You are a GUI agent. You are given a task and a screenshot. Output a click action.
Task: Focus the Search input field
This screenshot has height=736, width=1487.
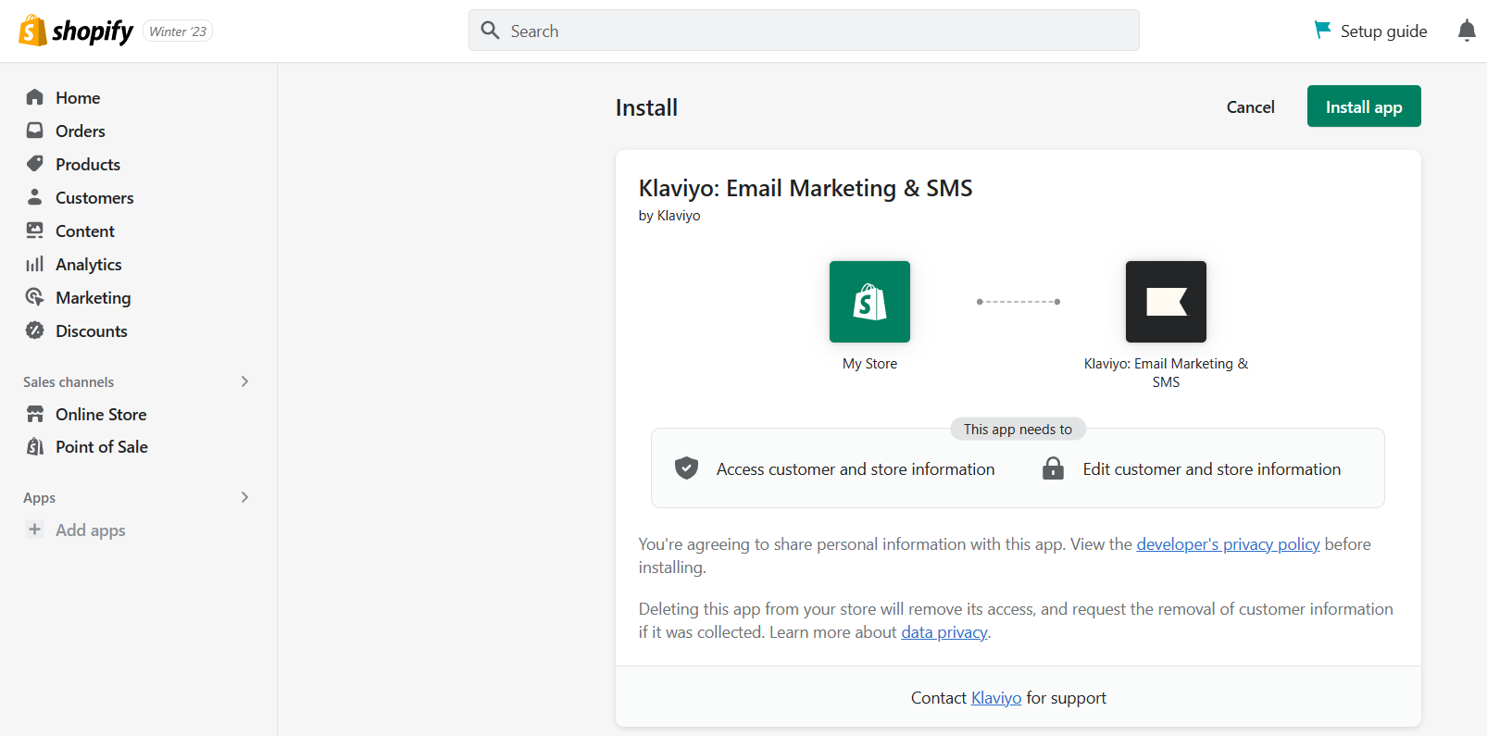click(804, 31)
